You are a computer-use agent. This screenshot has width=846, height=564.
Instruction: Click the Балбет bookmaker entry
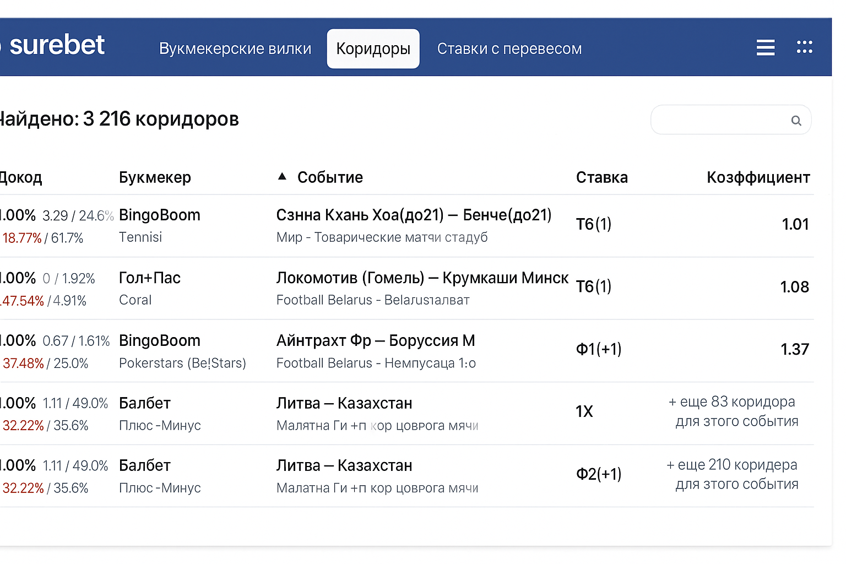(145, 403)
